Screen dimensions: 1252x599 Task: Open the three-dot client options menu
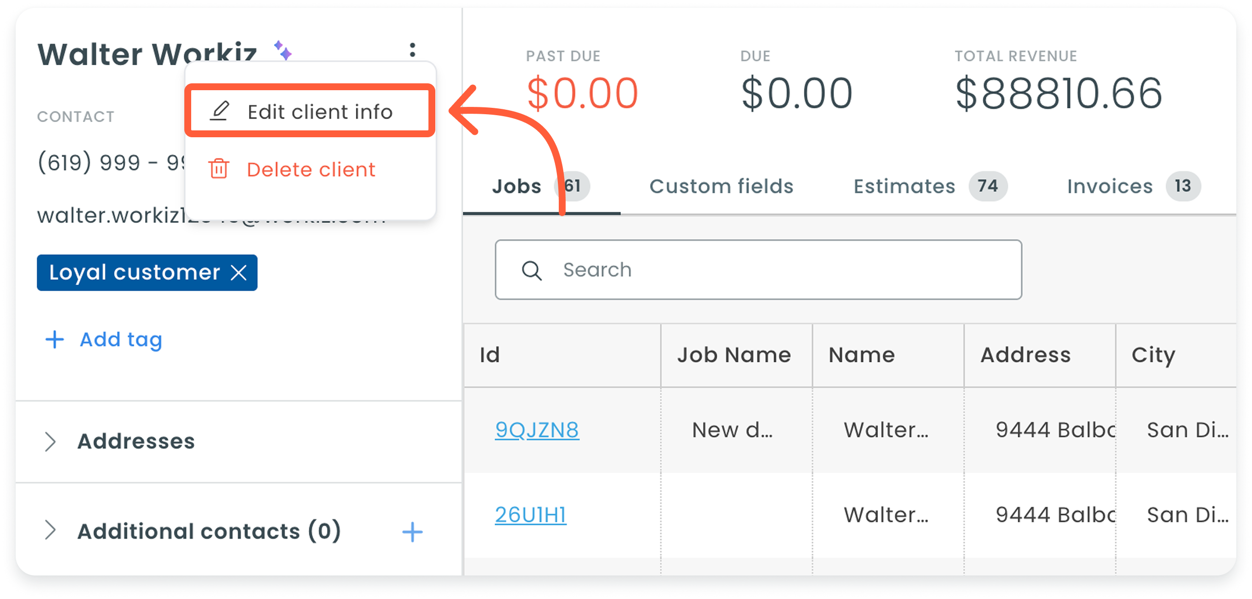click(412, 50)
